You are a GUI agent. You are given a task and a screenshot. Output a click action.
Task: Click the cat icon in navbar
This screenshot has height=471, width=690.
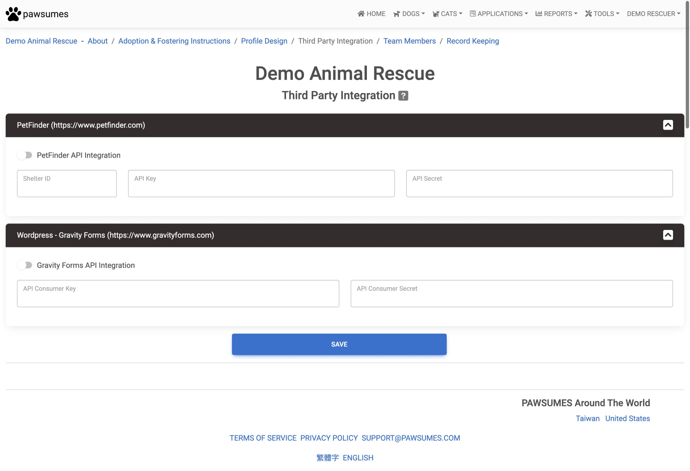pyautogui.click(x=435, y=14)
